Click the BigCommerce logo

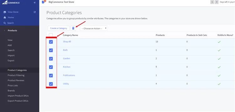[x=11, y=2]
